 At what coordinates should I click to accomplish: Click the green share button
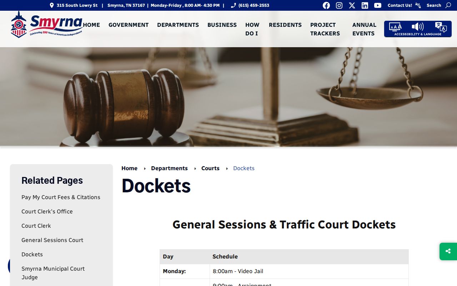click(x=448, y=251)
